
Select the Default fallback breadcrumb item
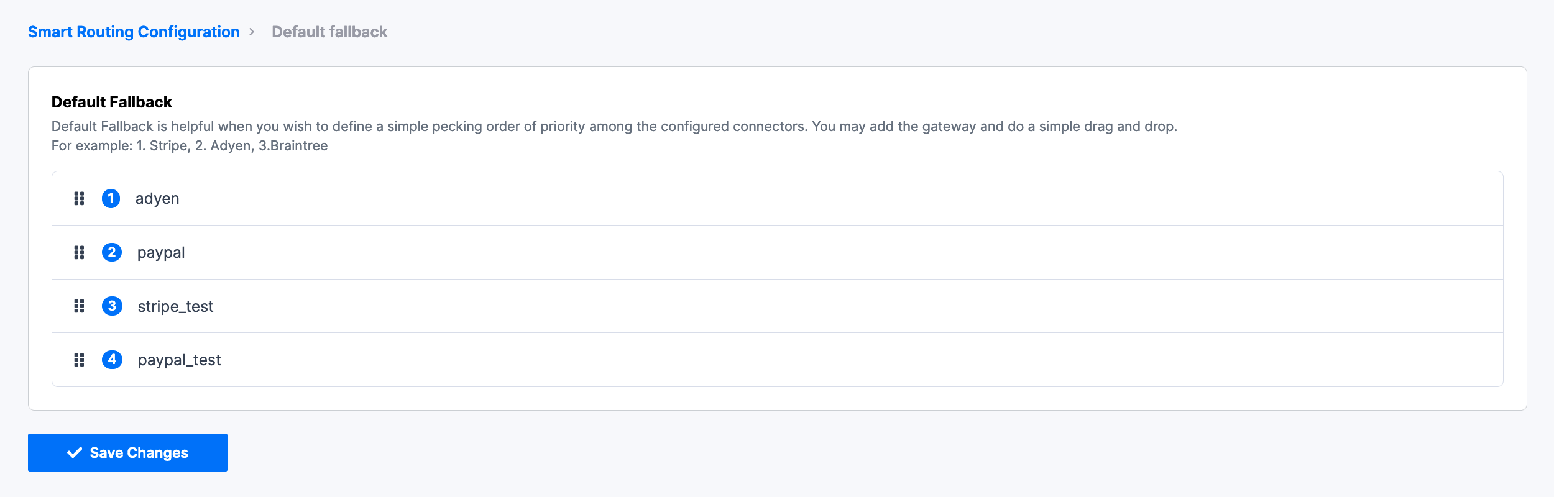(329, 31)
